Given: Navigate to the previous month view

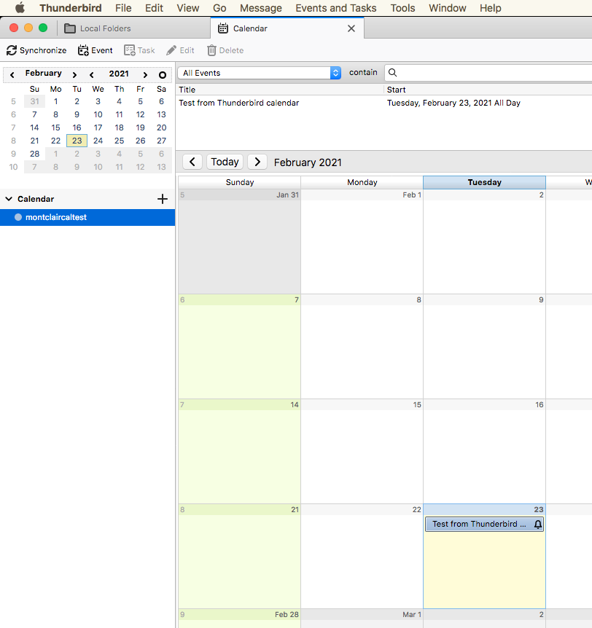Looking at the screenshot, I should coord(192,162).
